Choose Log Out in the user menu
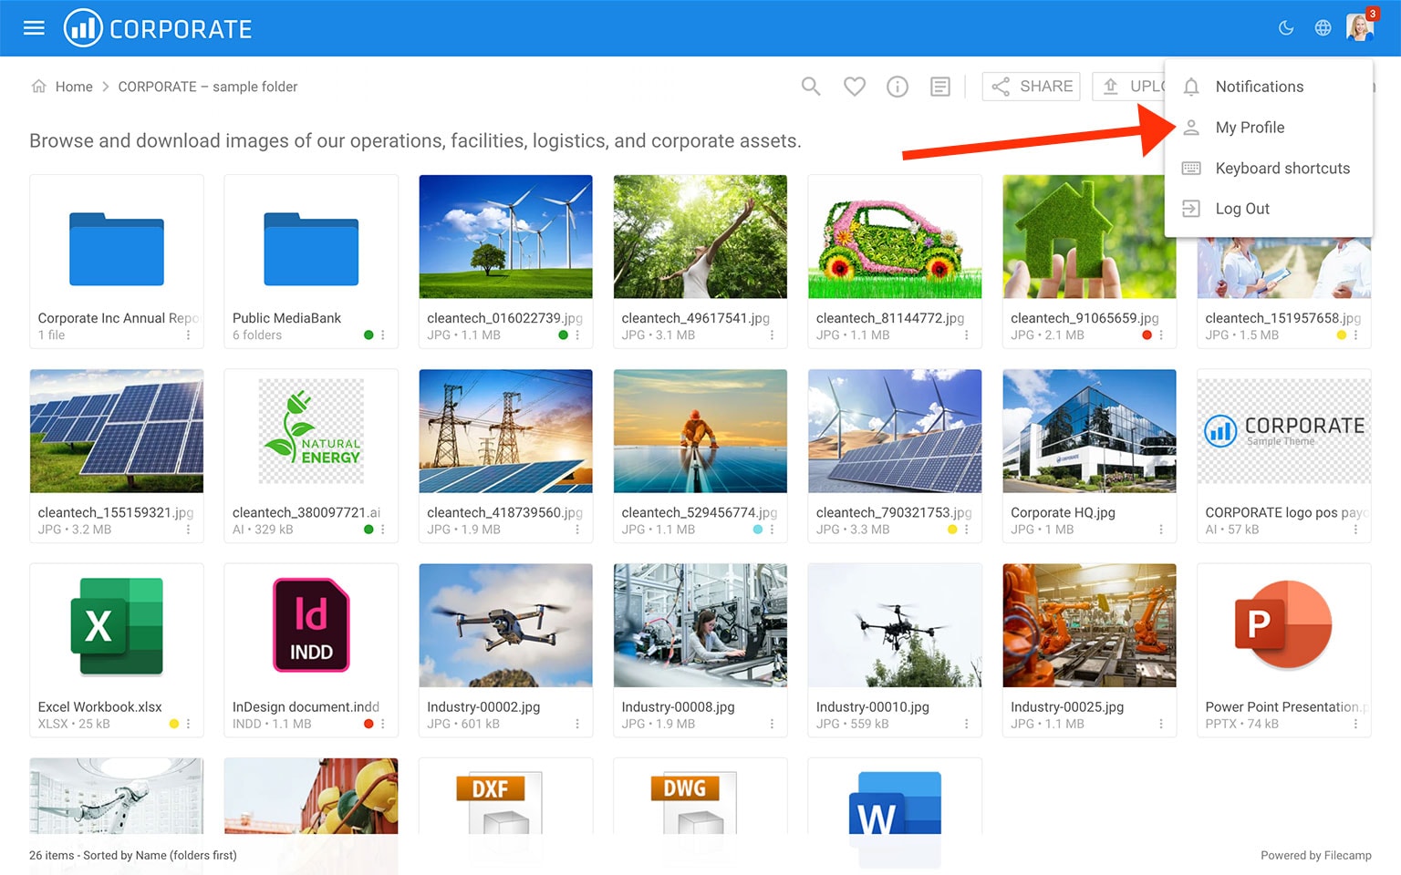Viewport: 1401px width, 875px height. click(x=1241, y=209)
